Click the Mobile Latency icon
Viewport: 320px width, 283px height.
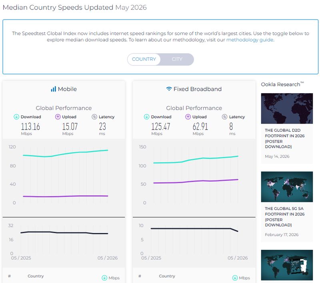[94, 117]
